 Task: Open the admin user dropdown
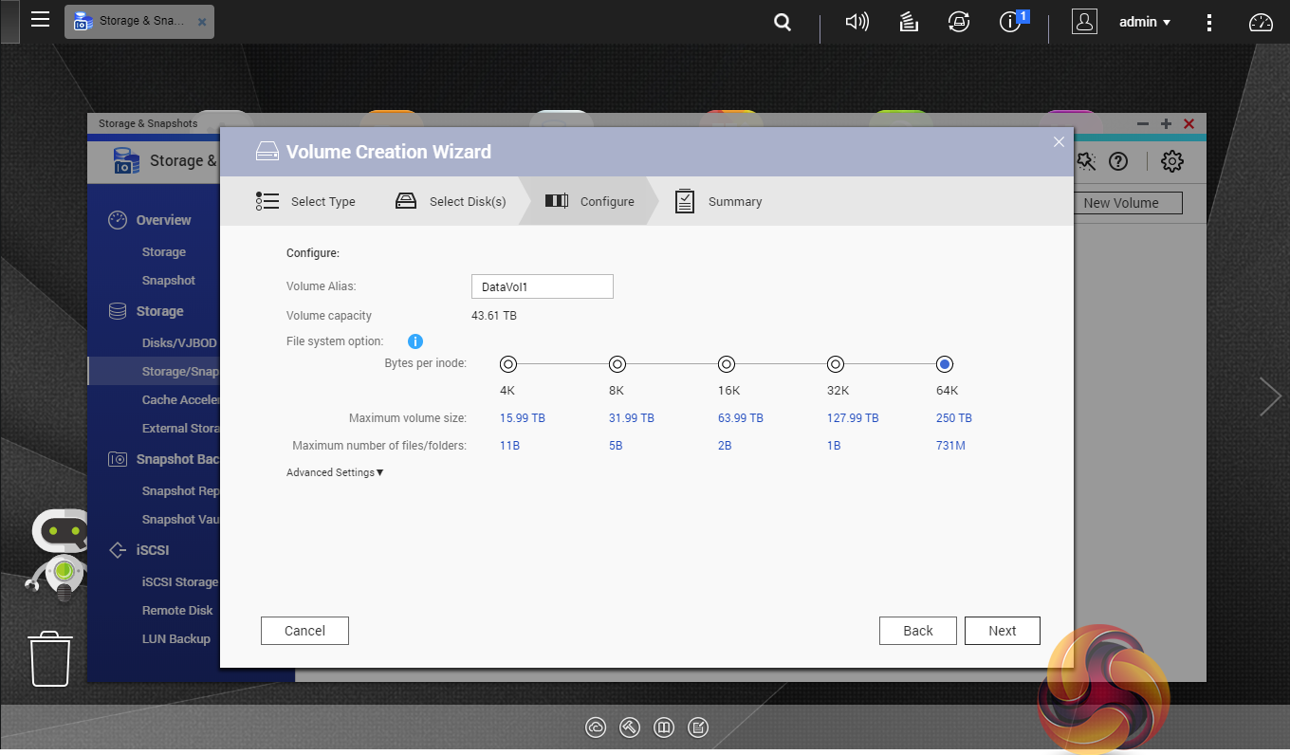point(1144,22)
